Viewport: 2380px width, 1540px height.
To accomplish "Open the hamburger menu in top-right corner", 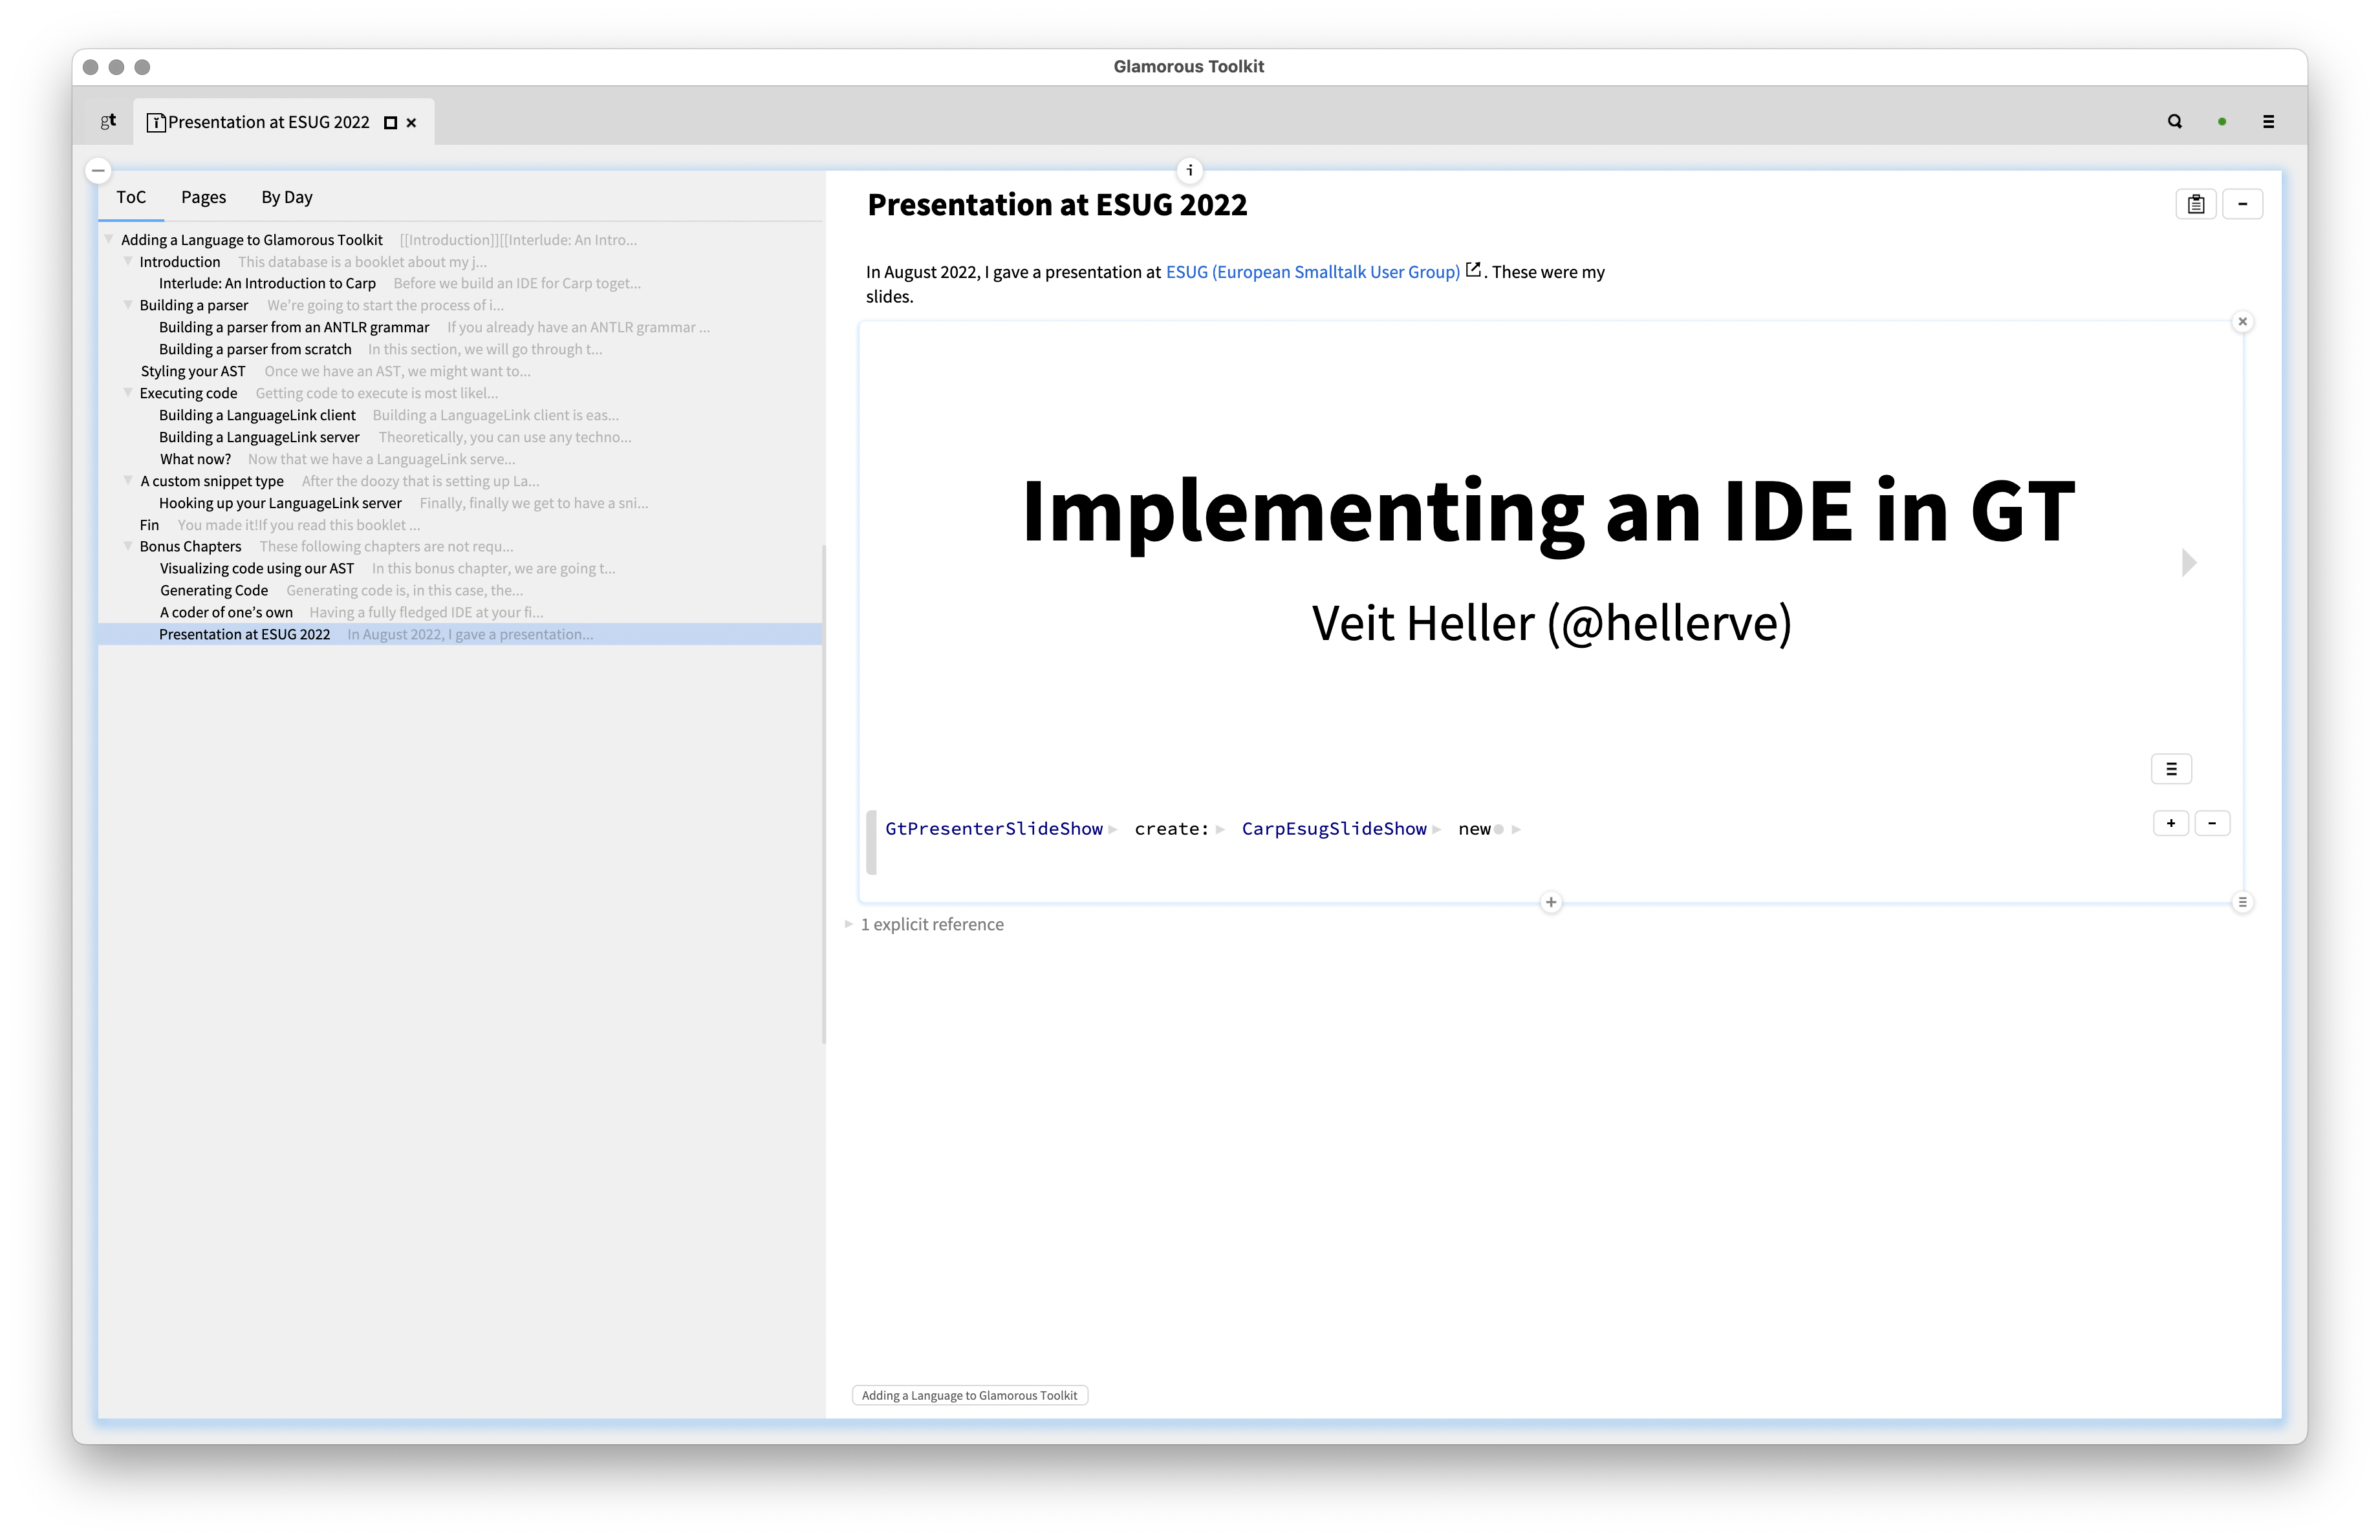I will coord(2268,121).
